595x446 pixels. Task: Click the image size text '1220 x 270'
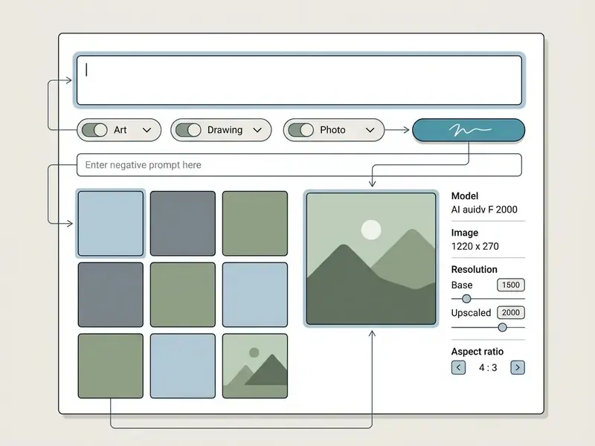(x=475, y=246)
